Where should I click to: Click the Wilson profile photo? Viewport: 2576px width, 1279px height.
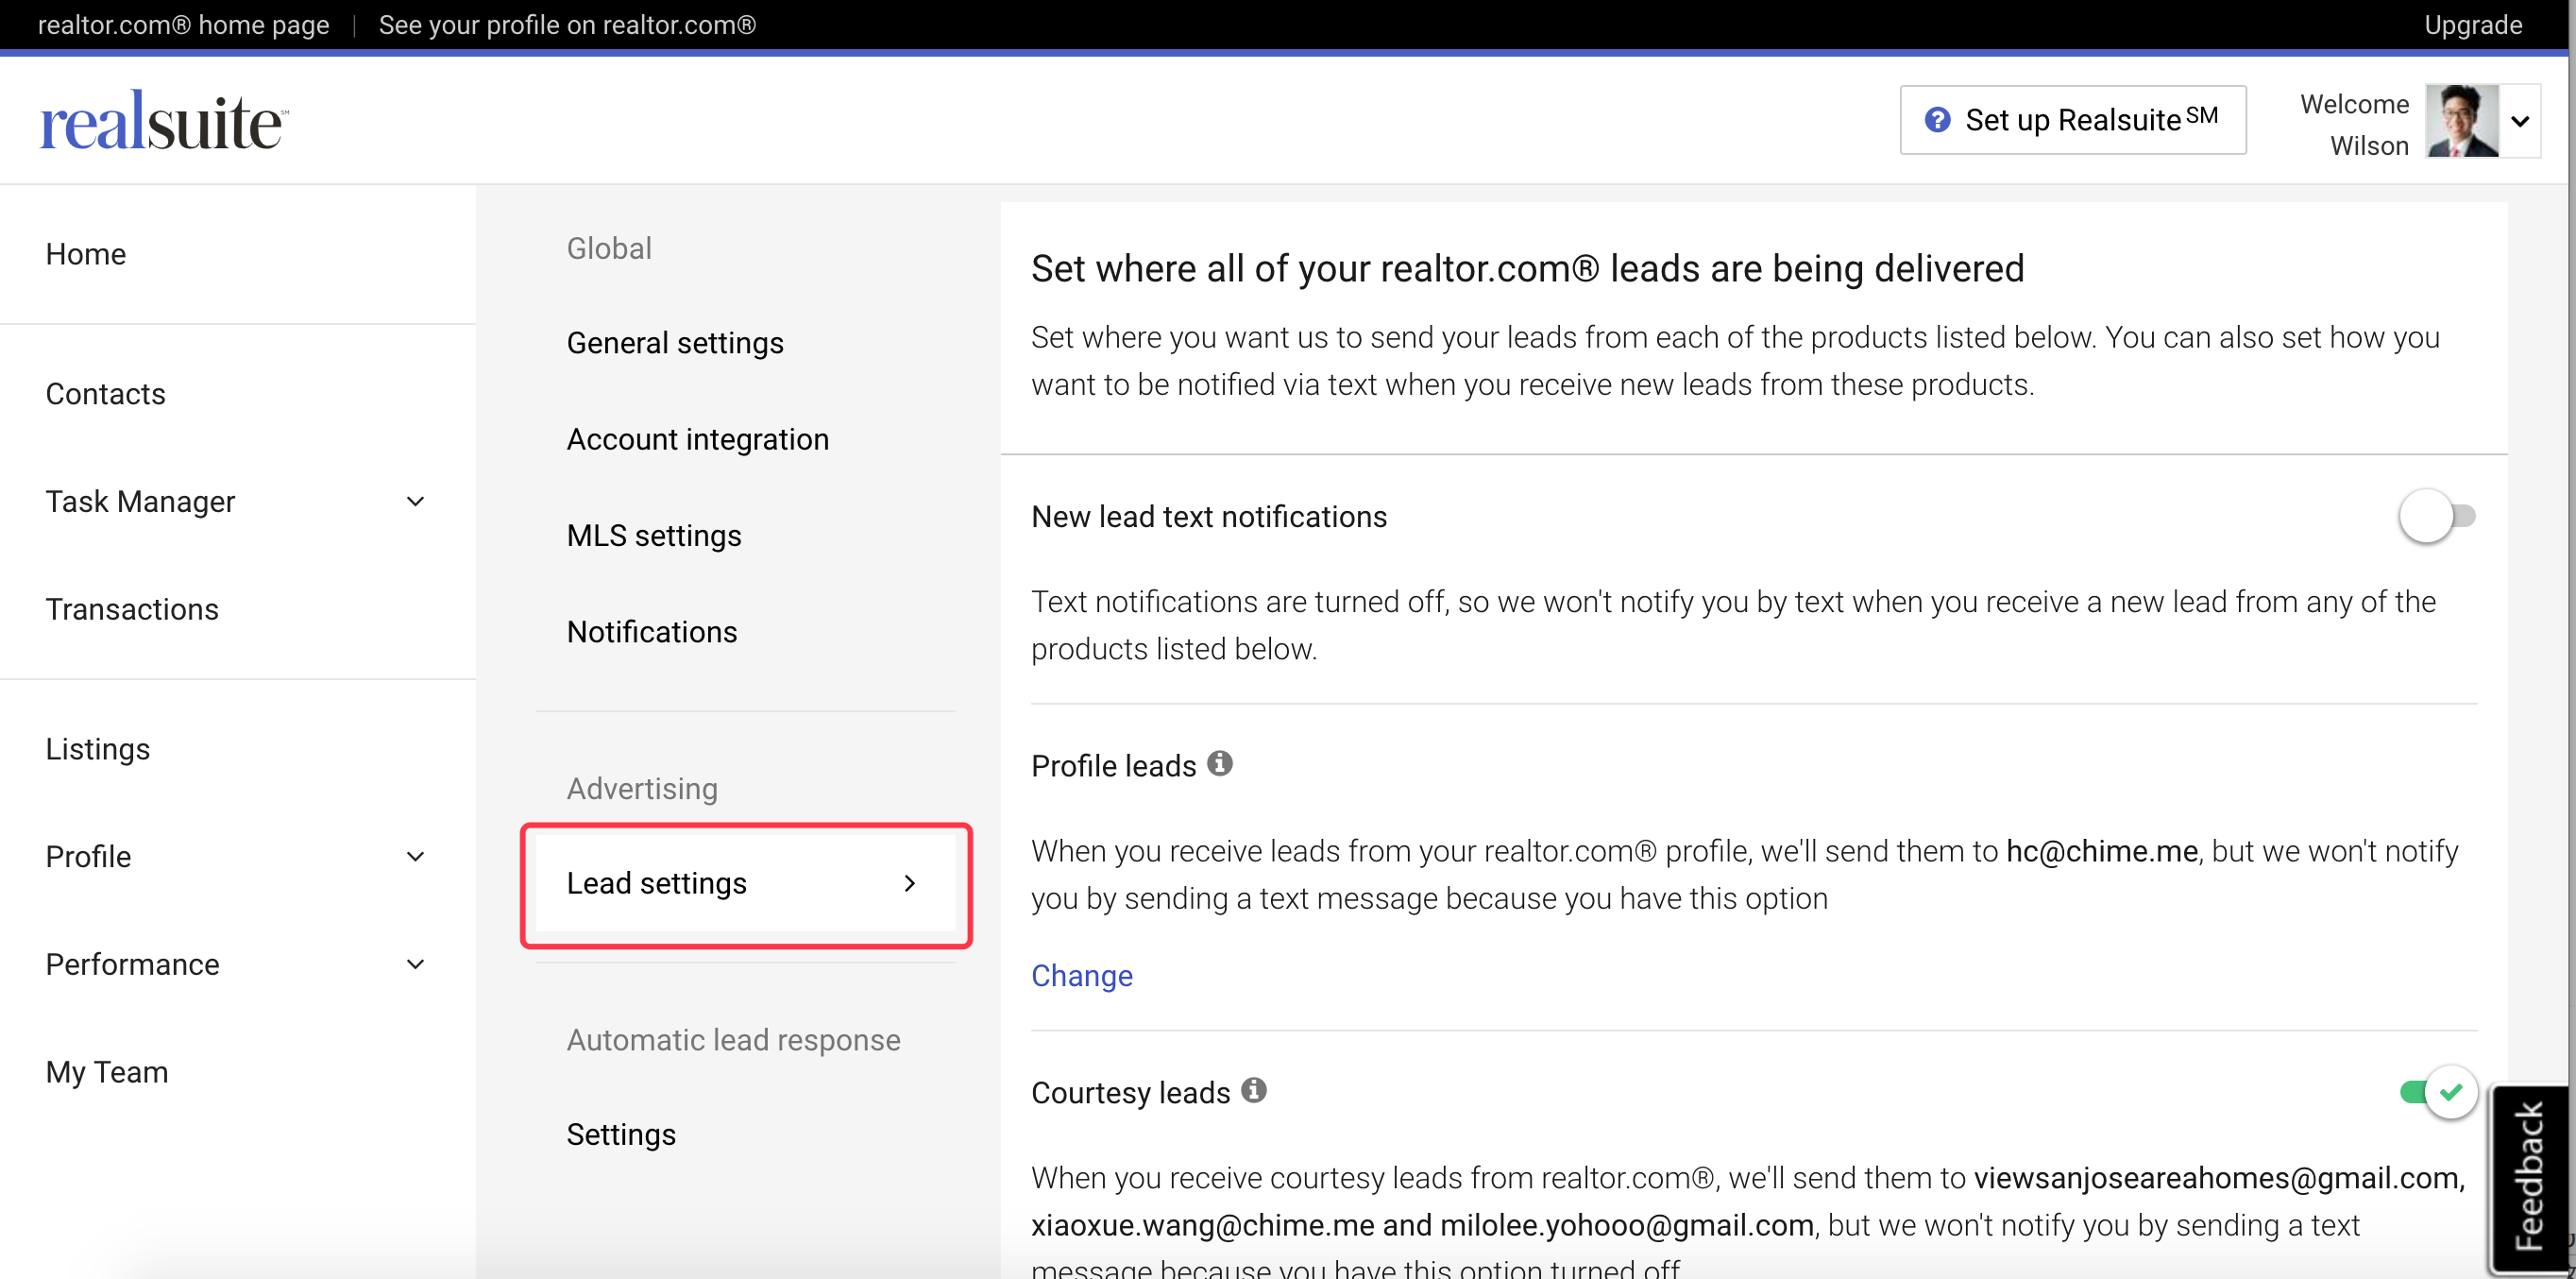(2461, 121)
